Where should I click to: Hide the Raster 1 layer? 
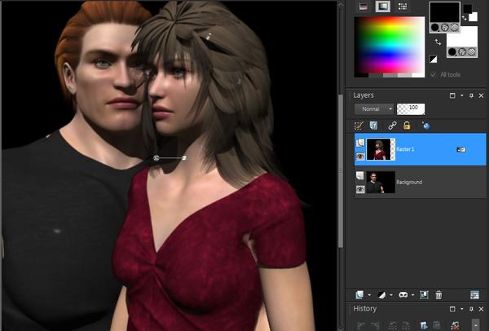[360, 156]
